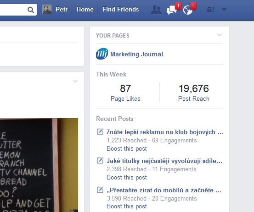Open the Home menu item
The width and height of the screenshot is (254, 212).
[85, 9]
